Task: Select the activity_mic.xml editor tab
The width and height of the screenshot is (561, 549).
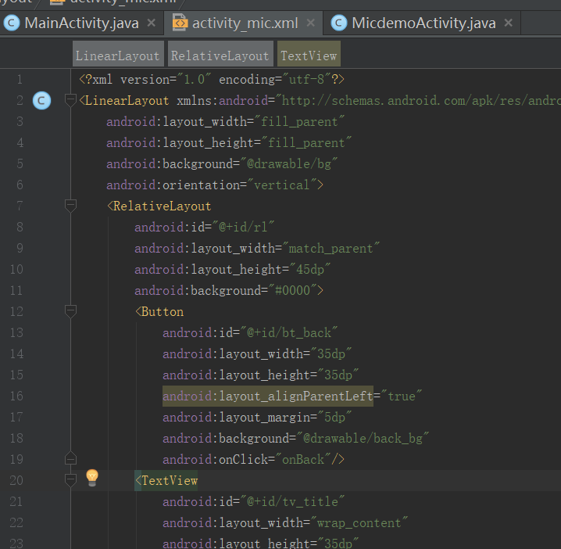Action: 245,23
